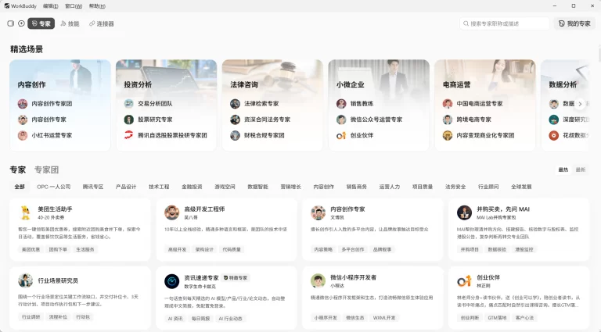The image size is (601, 332).
Task: Select the 运营人力 category filter
Action: tap(390, 187)
